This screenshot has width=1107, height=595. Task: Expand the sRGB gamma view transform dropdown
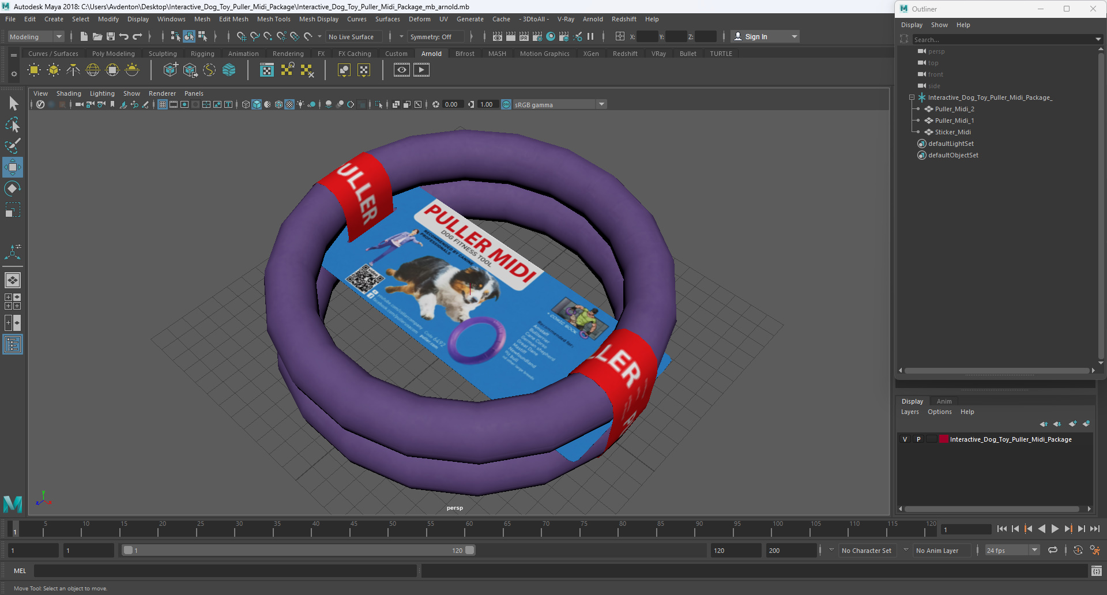[x=601, y=104]
